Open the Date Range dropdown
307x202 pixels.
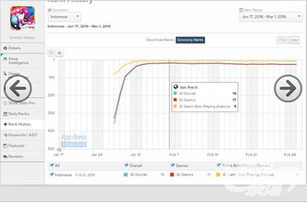click(271, 17)
